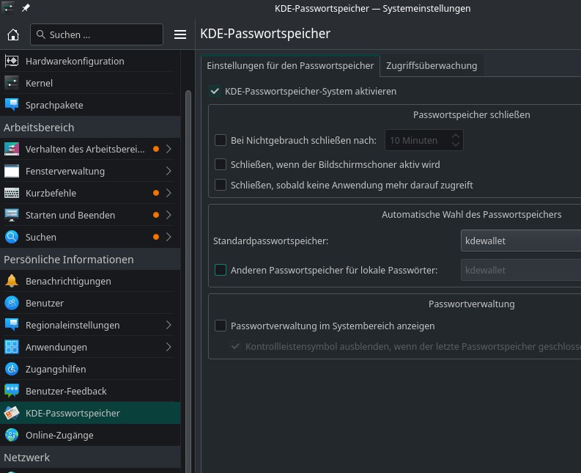Open the hamburger menu button
Viewport: 581px width, 473px height.
[x=180, y=34]
